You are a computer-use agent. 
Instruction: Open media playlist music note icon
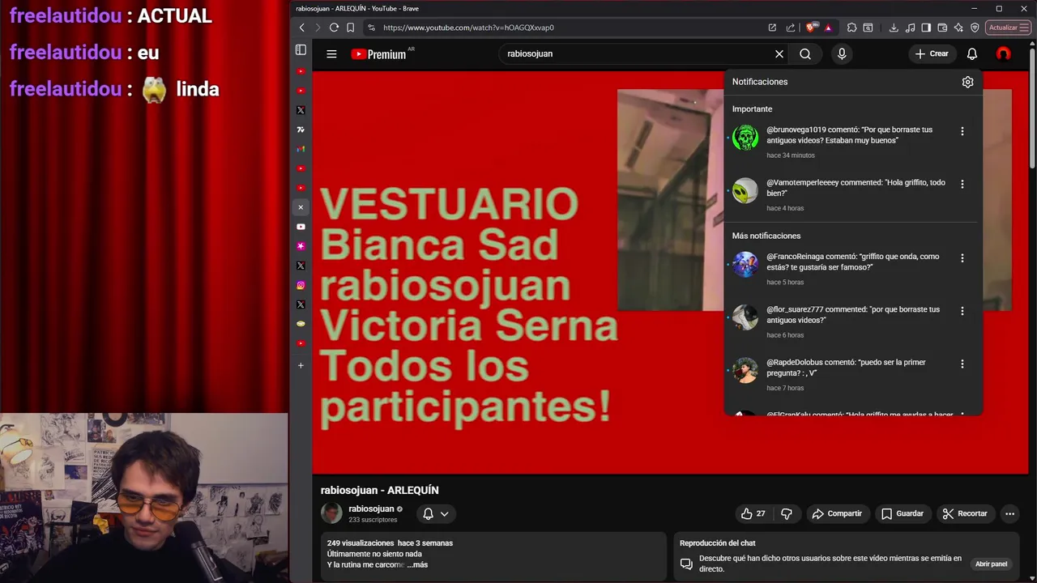pos(910,28)
